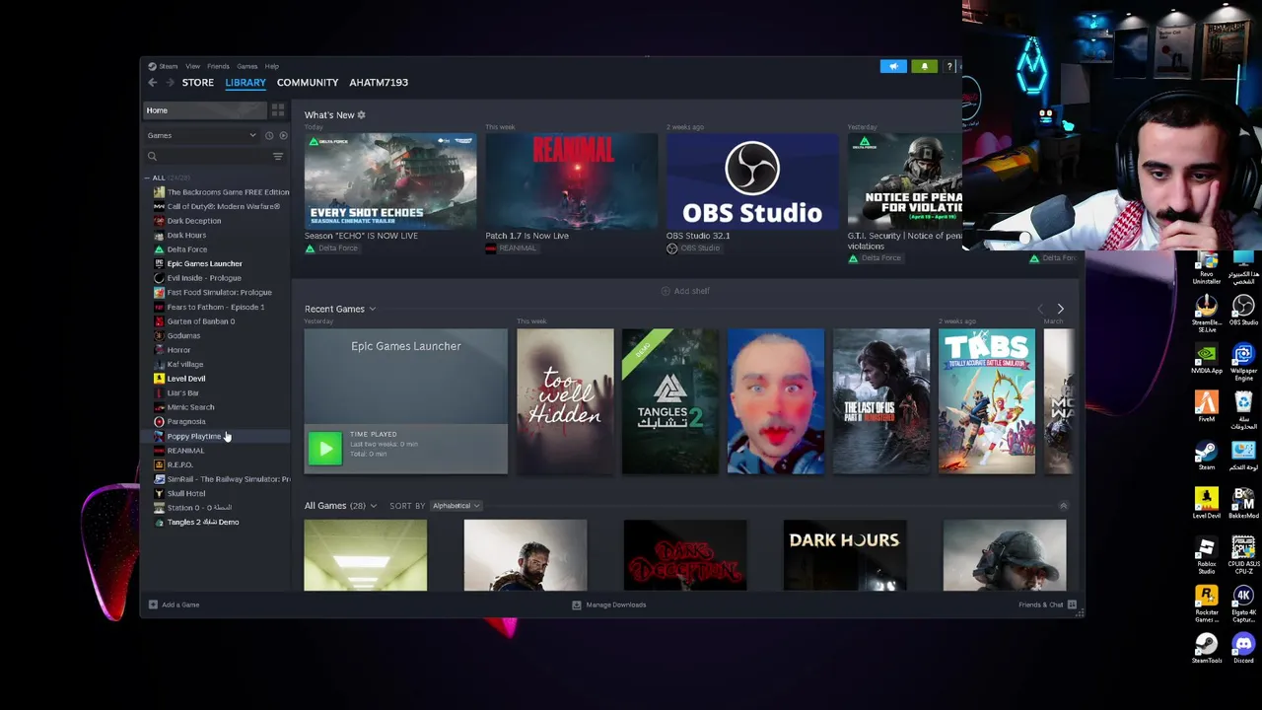Open Steam desktop shortcut
The width and height of the screenshot is (1262, 710).
[x=1206, y=454]
